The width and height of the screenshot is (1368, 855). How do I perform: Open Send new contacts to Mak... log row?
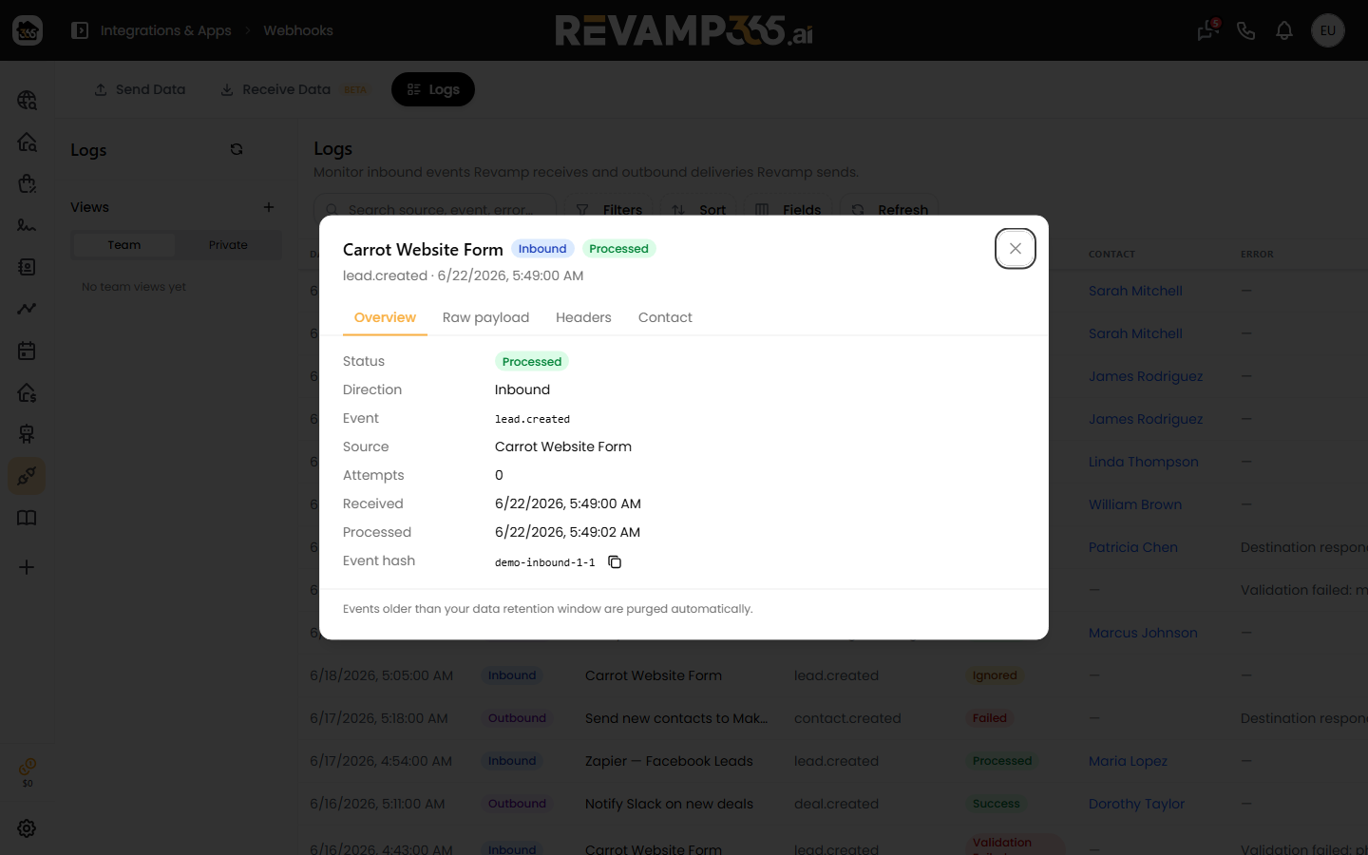pyautogui.click(x=676, y=718)
